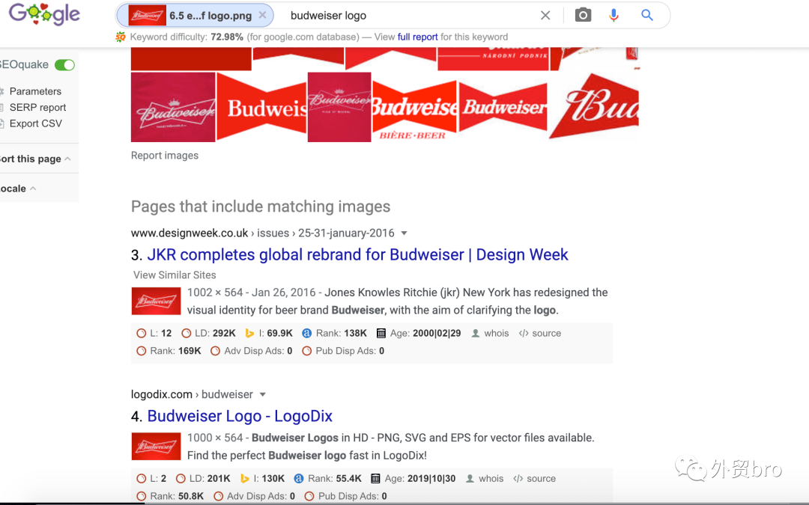809x505 pixels.
Task: Click L: 12 parameter in Design Week result
Action: 154,333
